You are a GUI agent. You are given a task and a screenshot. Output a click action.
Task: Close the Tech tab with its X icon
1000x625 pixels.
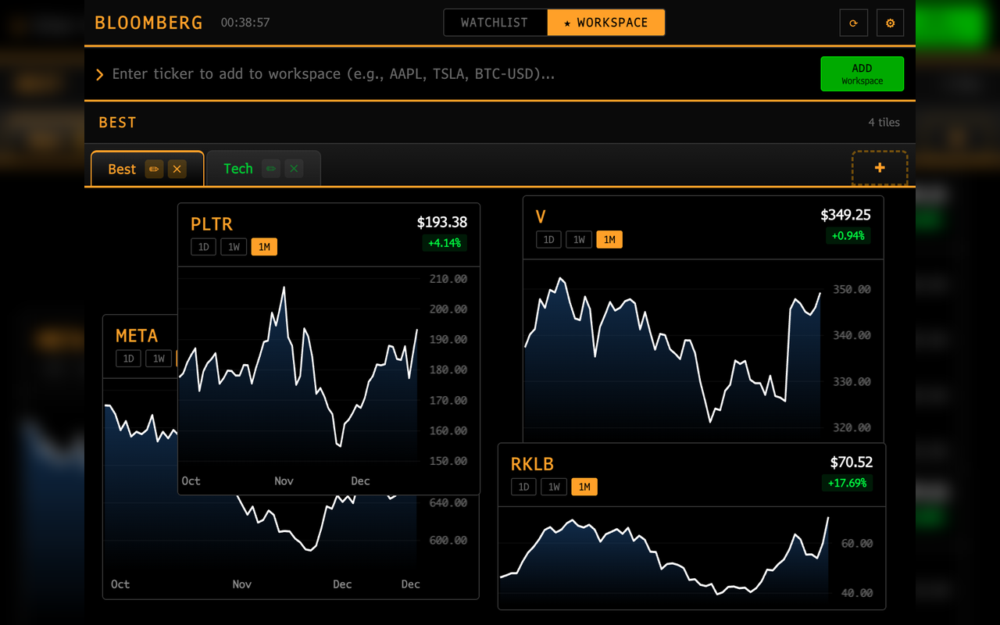click(294, 168)
